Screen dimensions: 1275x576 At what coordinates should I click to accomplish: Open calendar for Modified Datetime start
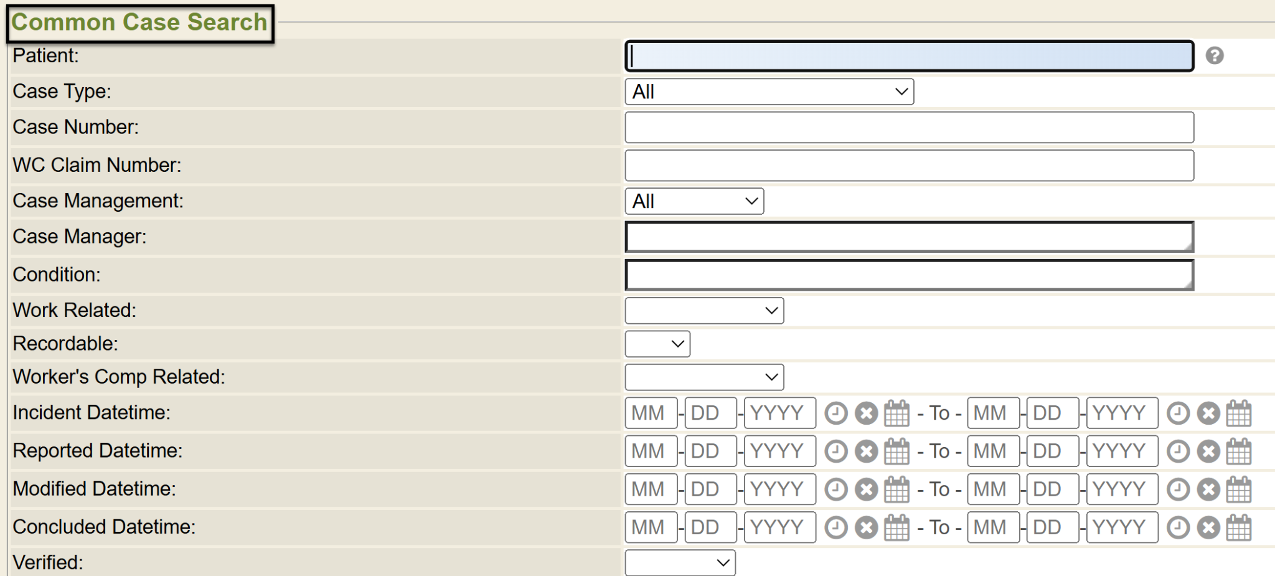click(x=896, y=489)
